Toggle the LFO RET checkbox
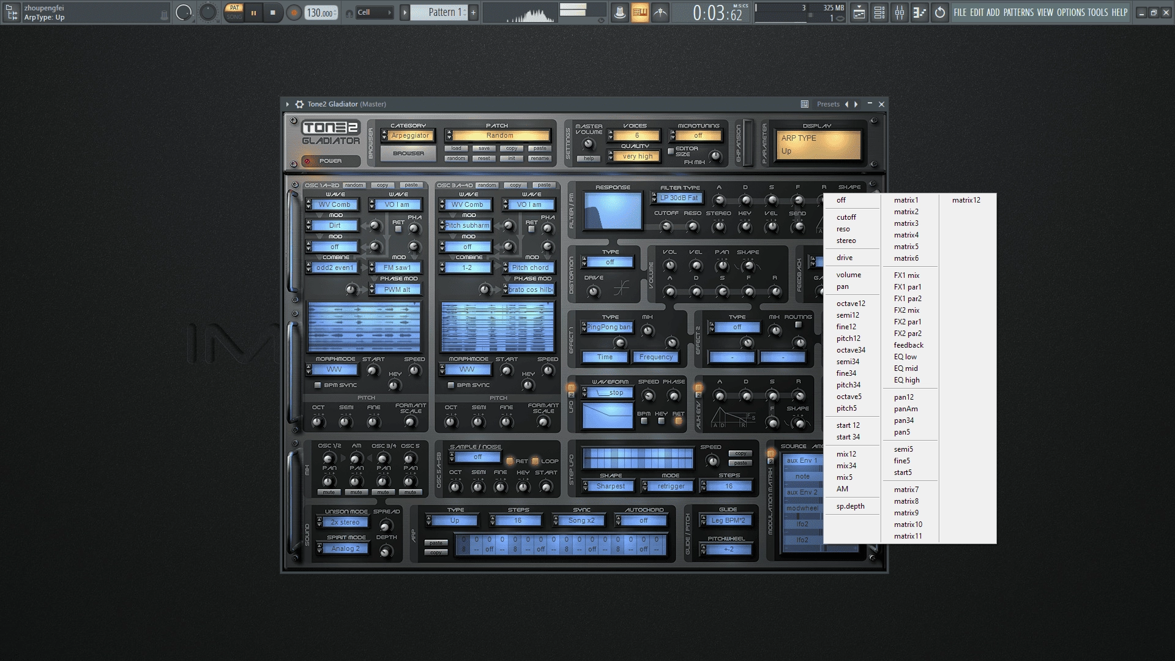 [678, 421]
